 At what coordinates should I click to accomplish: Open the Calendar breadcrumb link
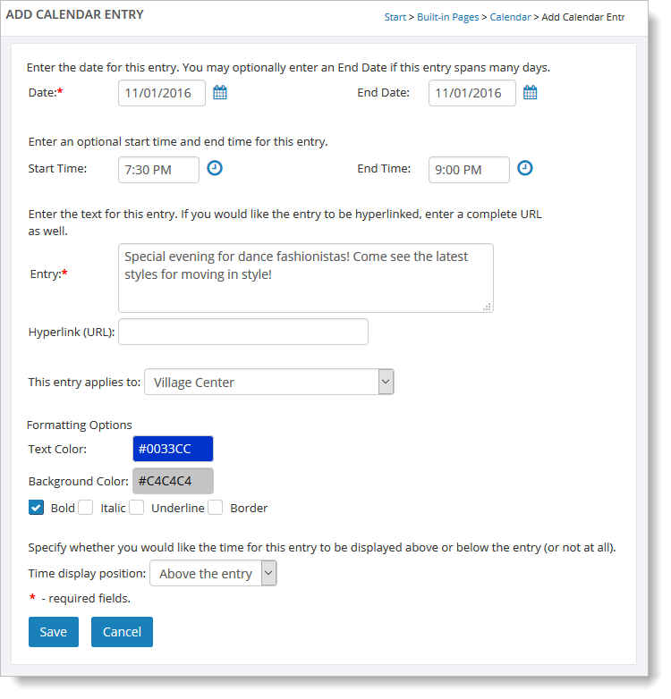(x=510, y=17)
